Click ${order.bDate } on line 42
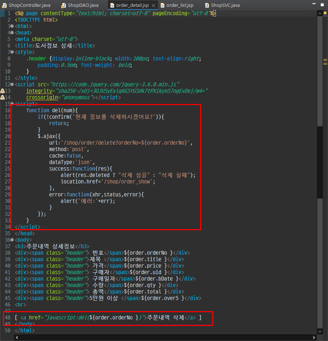This screenshot has height=341, width=328. coord(157,279)
